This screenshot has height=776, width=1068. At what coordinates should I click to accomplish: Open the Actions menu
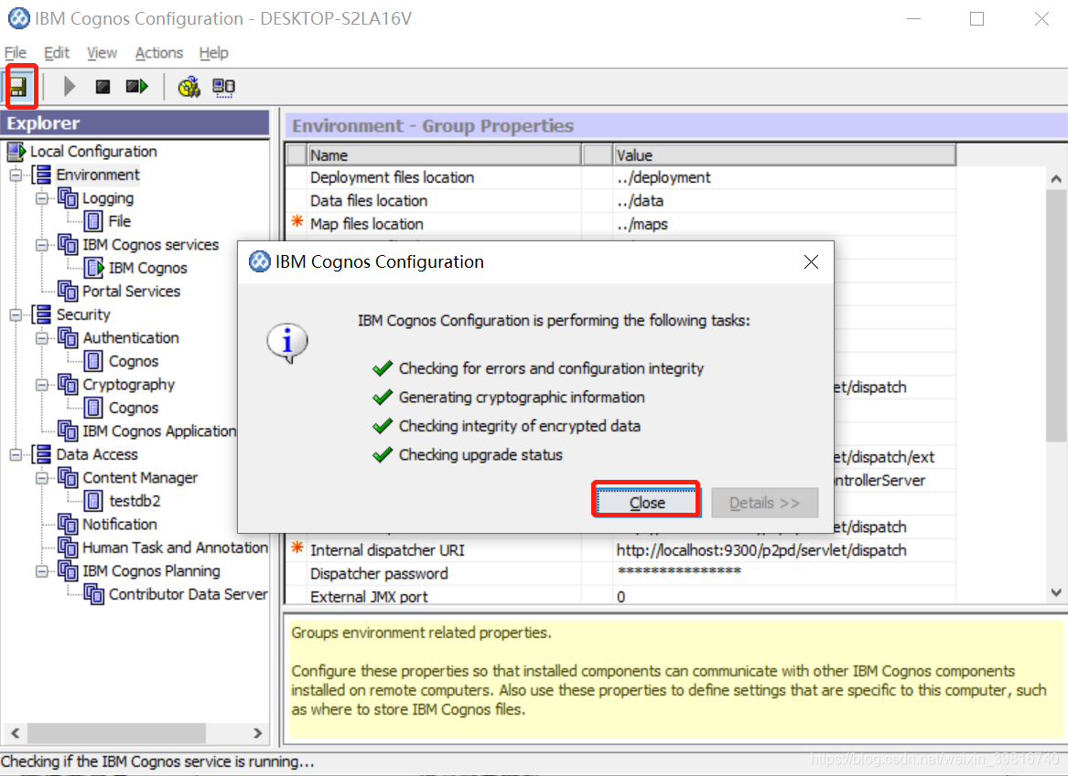click(158, 53)
